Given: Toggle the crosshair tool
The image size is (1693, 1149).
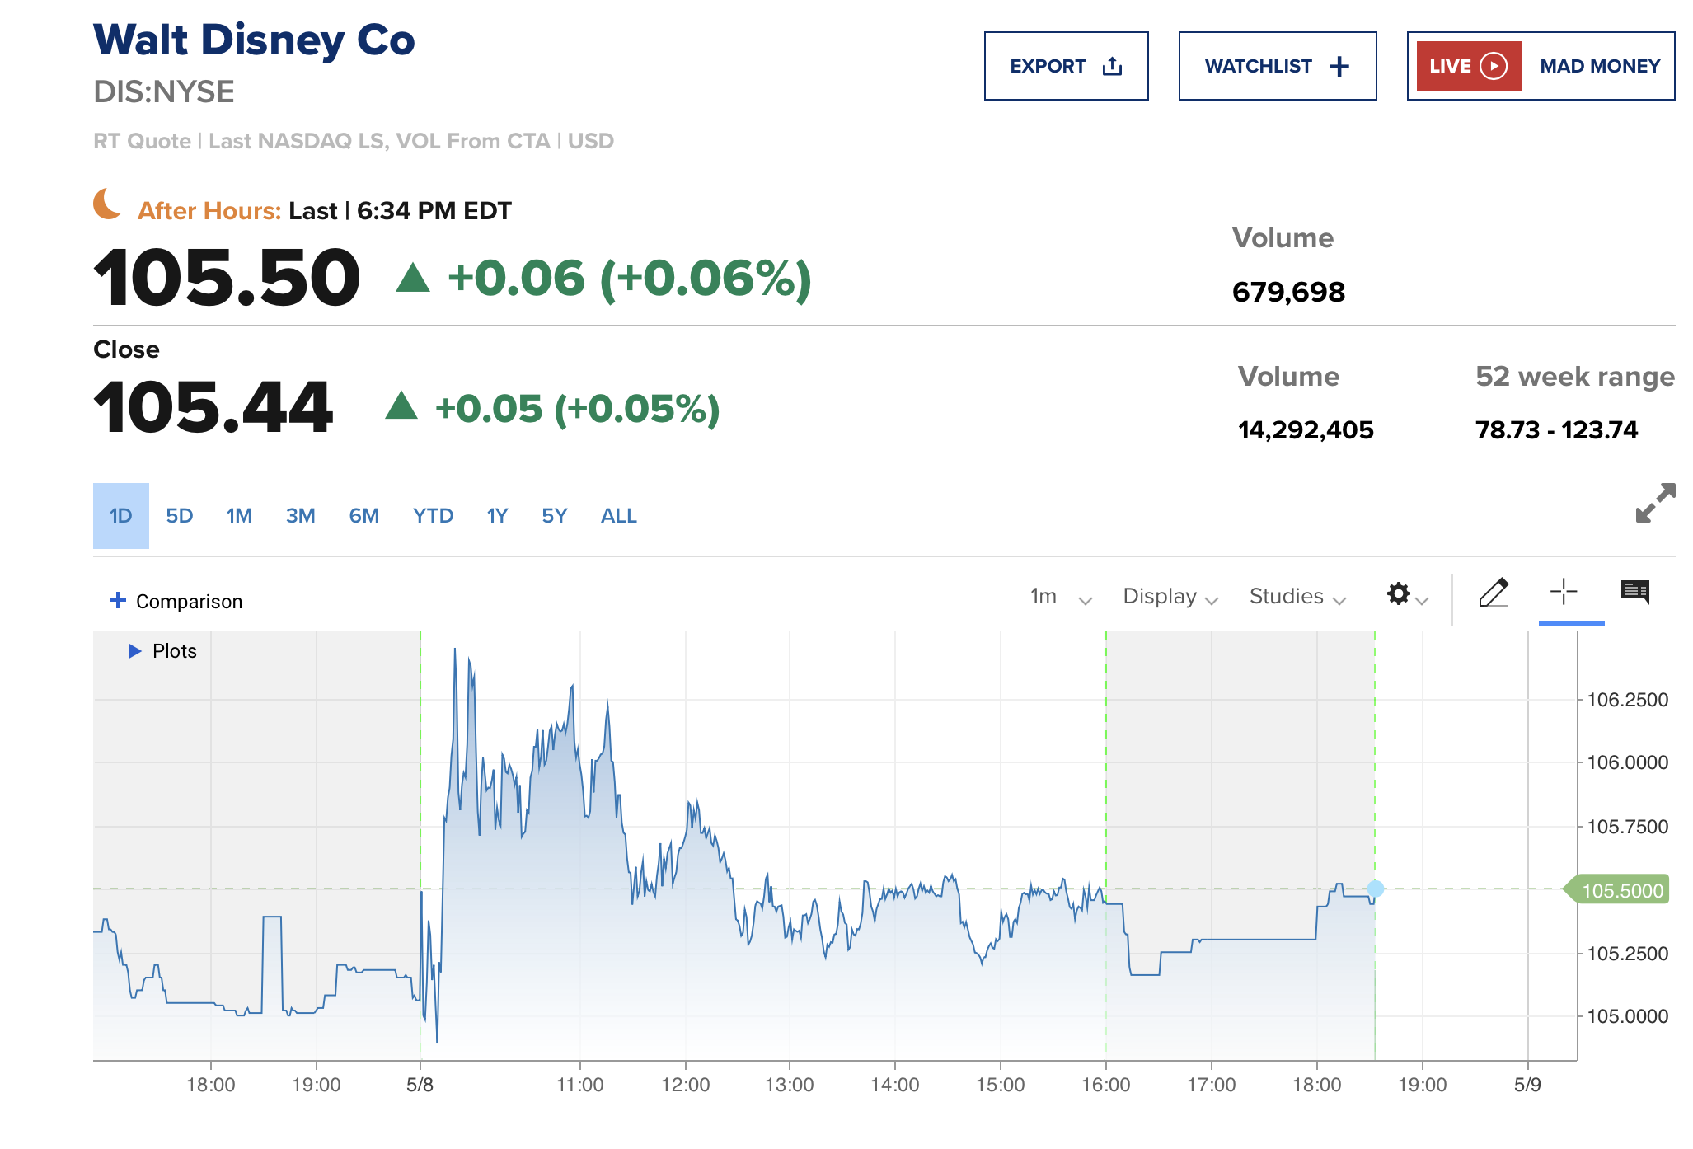Looking at the screenshot, I should pos(1563,592).
